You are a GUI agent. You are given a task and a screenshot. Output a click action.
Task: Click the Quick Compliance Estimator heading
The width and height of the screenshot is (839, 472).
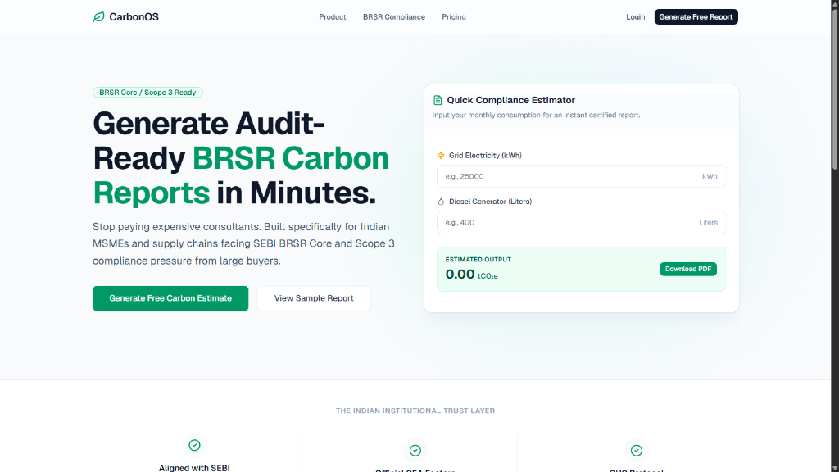click(511, 100)
